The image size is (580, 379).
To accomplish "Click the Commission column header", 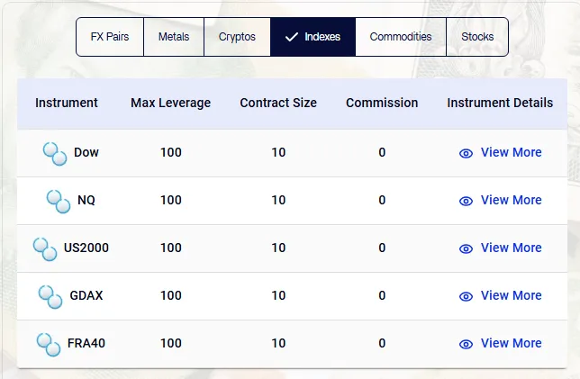I will [382, 103].
